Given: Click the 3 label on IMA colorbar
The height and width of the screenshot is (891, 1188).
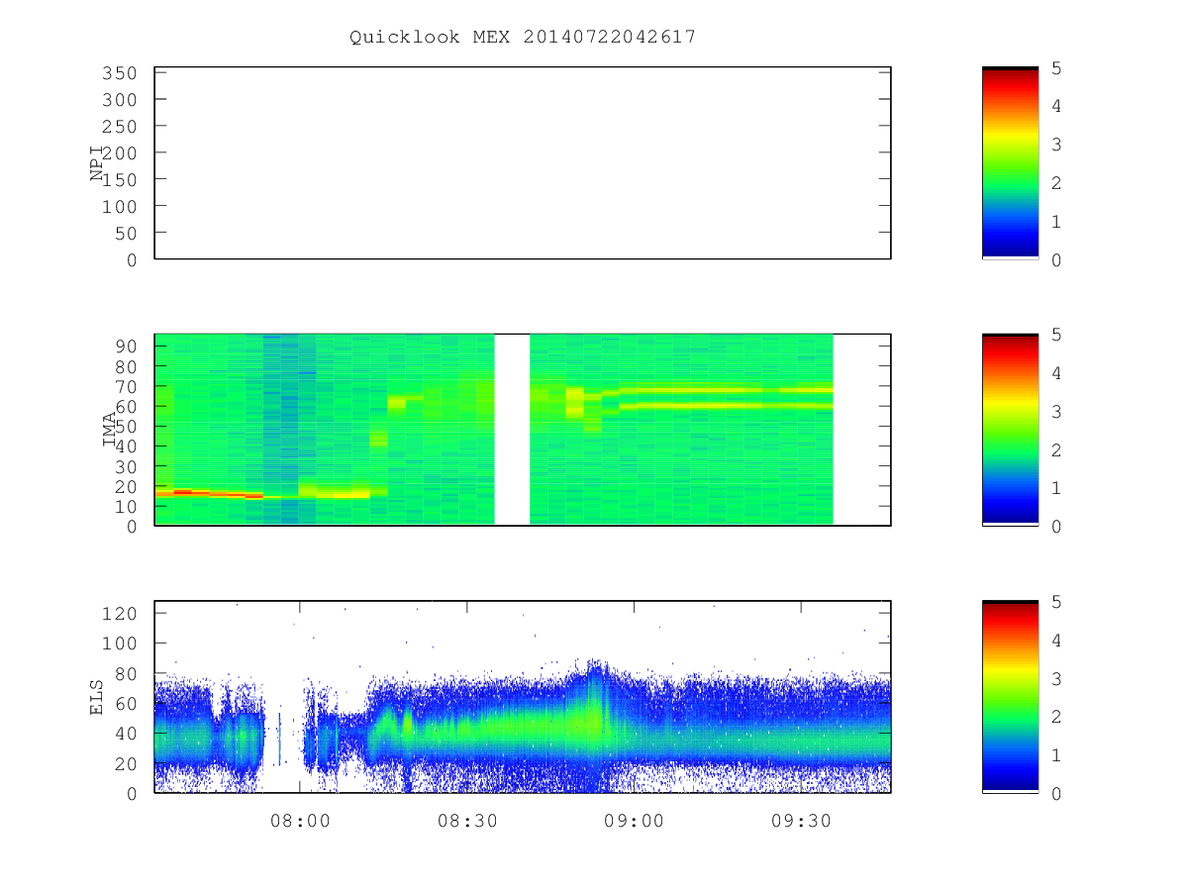Looking at the screenshot, I should point(1057,411).
